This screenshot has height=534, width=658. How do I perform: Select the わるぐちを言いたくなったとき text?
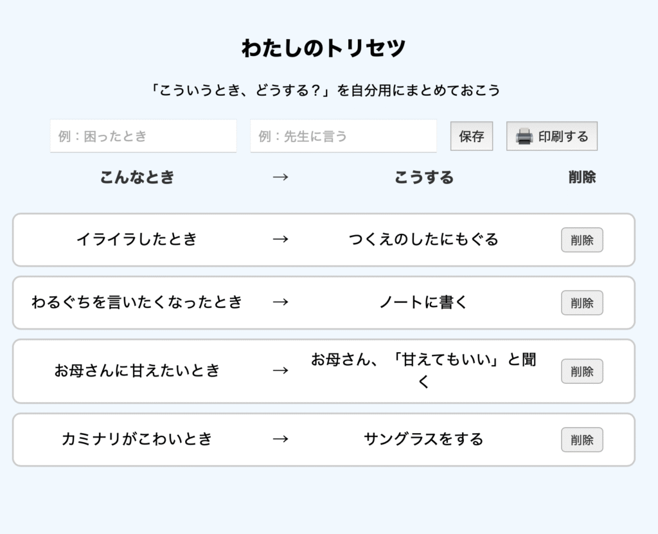(137, 302)
